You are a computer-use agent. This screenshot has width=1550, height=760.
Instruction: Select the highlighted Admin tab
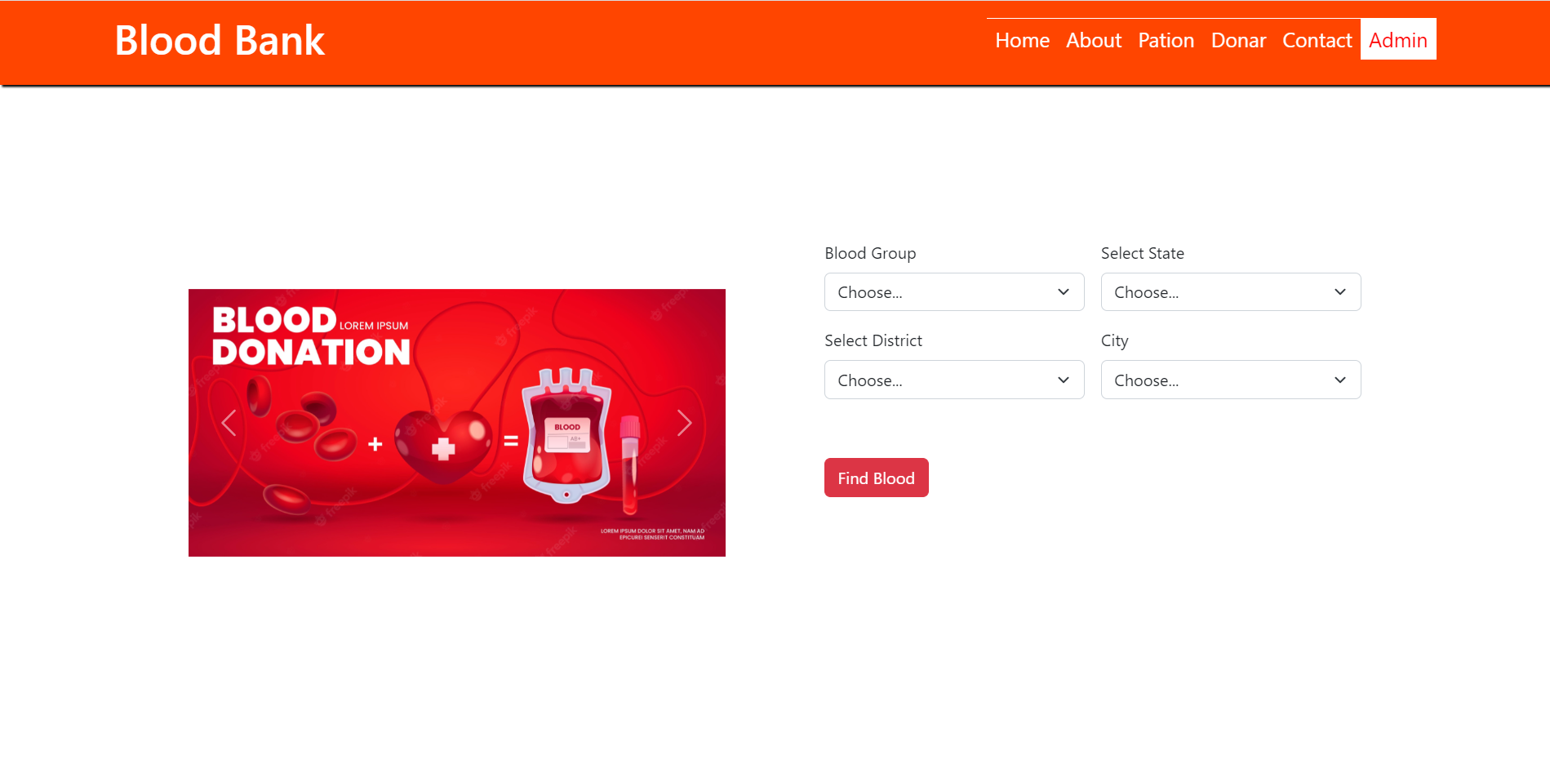point(1397,39)
